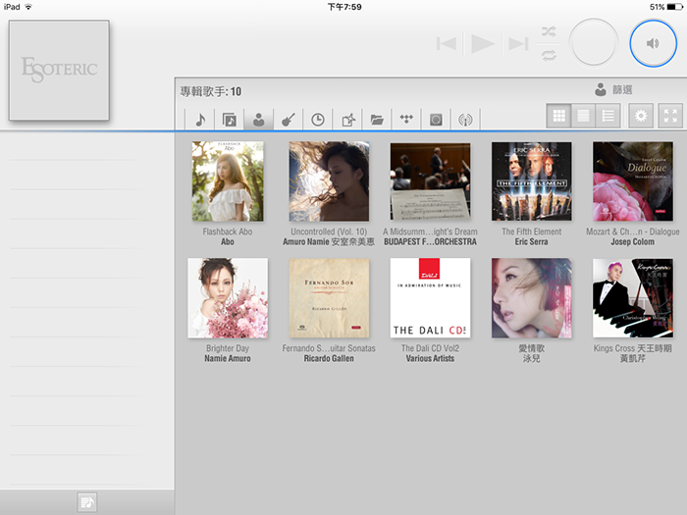Click the volume speaker knob
Viewport: 687px width, 515px height.
(x=653, y=43)
